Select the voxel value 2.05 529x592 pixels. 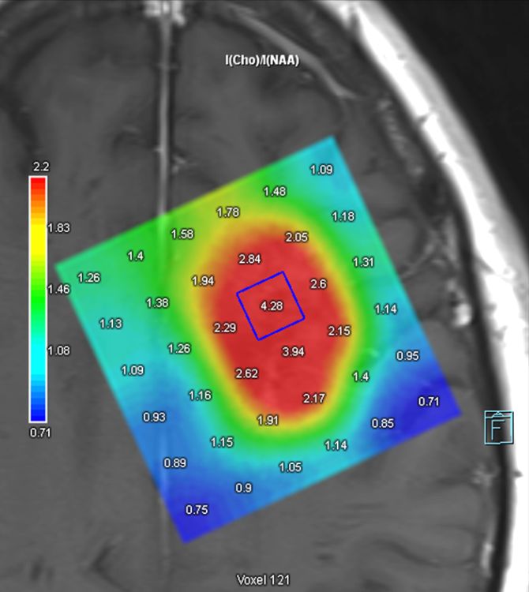point(297,238)
